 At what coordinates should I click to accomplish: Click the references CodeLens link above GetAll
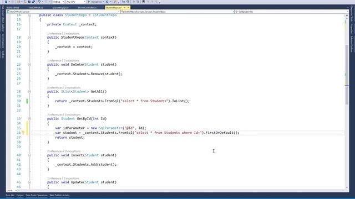point(55,87)
